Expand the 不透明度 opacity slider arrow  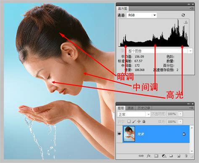coord(181,114)
